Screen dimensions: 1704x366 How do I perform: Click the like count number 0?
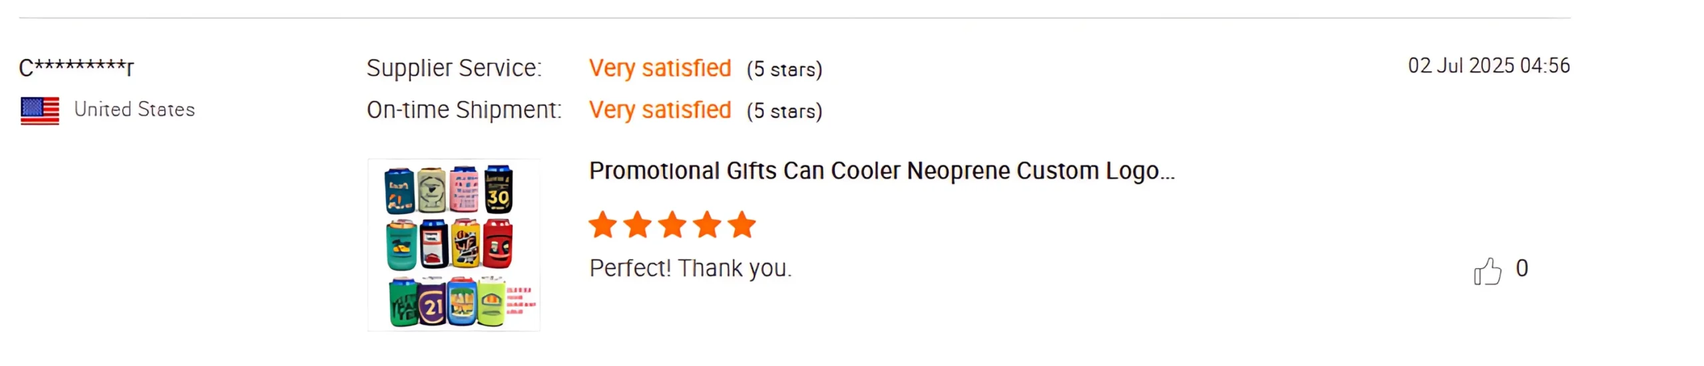[1522, 268]
